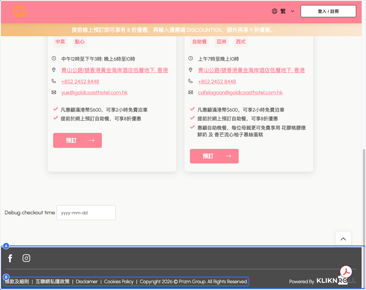This screenshot has height=290, width=366.
Task: Click the phone icon in the yue restaurant card
Action: tap(54, 81)
